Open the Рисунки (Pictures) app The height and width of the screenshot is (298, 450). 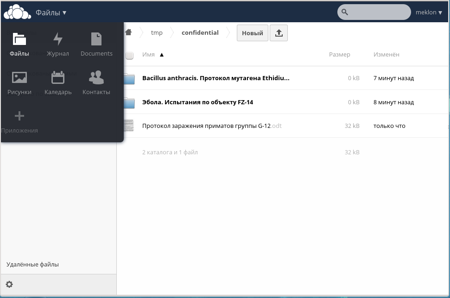[19, 82]
